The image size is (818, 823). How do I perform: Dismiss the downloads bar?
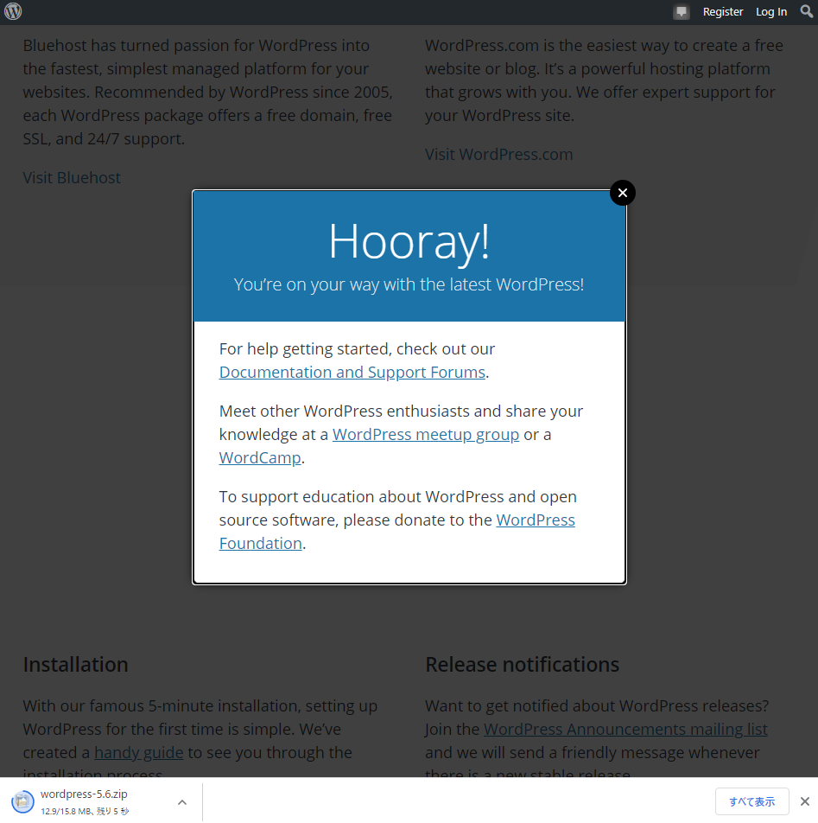[x=804, y=801]
